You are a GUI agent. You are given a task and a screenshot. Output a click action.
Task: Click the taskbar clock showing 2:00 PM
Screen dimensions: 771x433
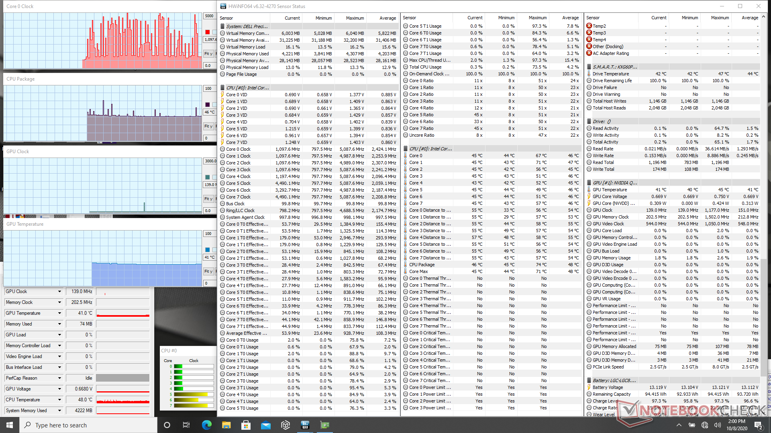point(736,425)
